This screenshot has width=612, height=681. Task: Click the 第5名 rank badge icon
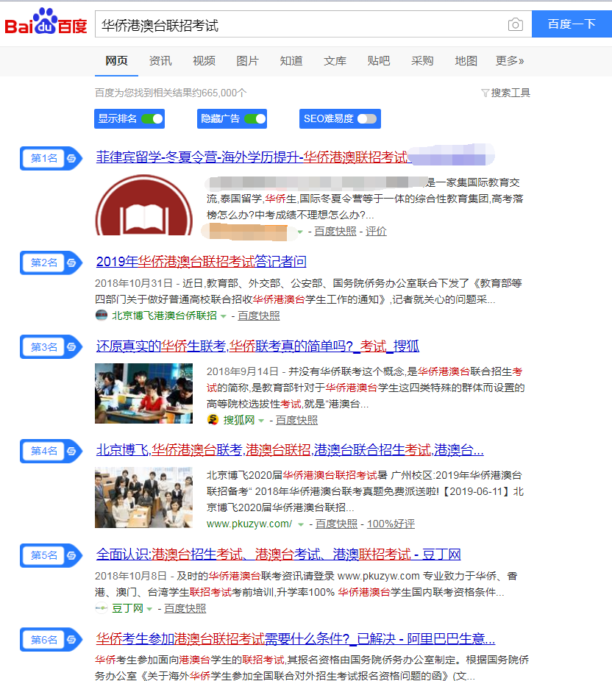51,555
